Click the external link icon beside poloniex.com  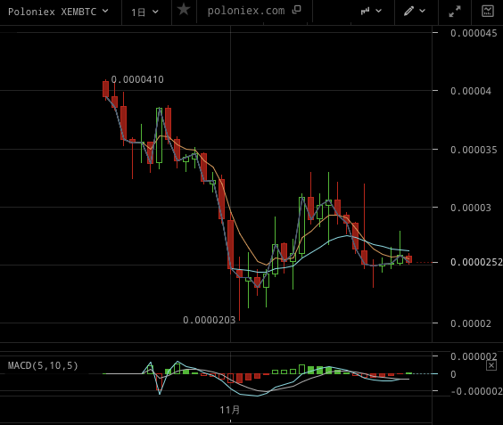[297, 10]
